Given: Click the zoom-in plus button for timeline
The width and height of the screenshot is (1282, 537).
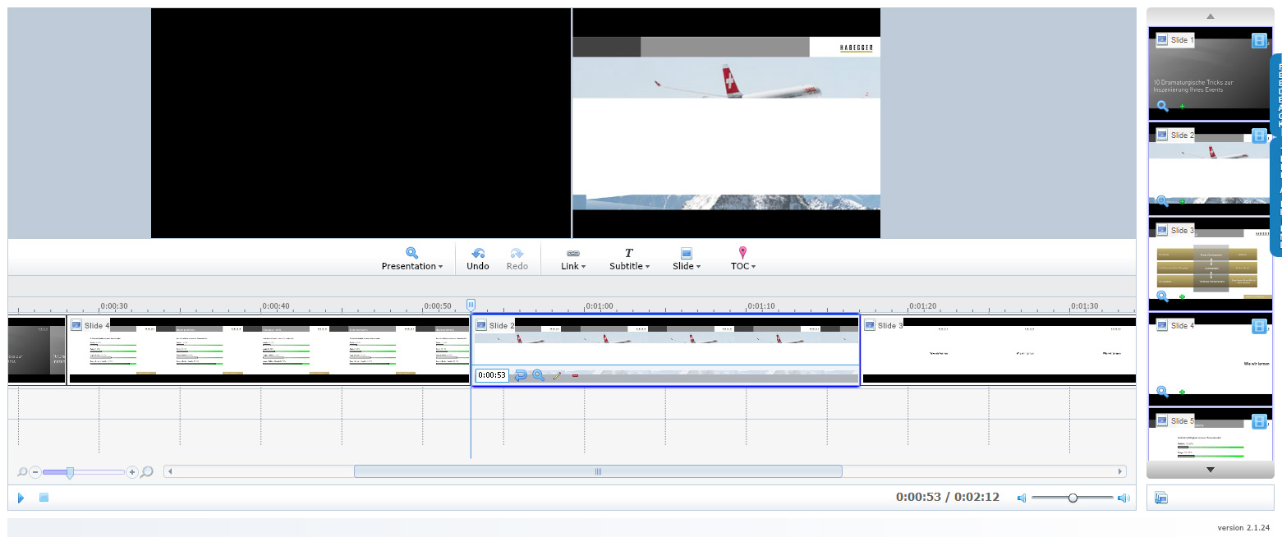Looking at the screenshot, I should (x=132, y=472).
